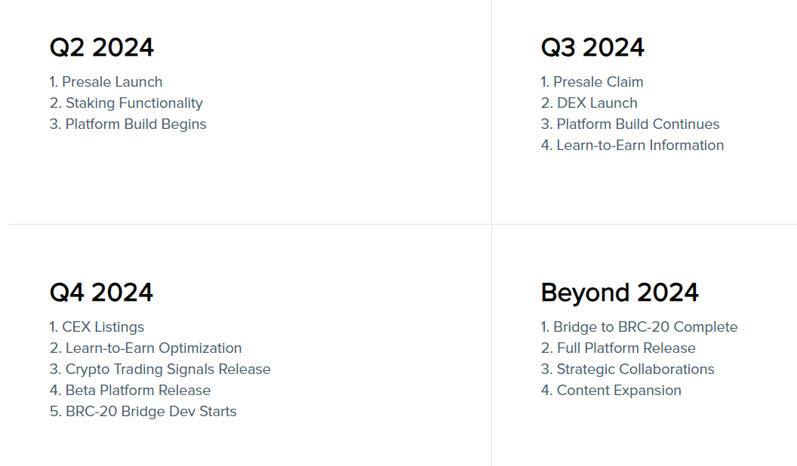The height and width of the screenshot is (466, 797).
Task: Click the Q3 2024 heading
Action: click(x=592, y=48)
